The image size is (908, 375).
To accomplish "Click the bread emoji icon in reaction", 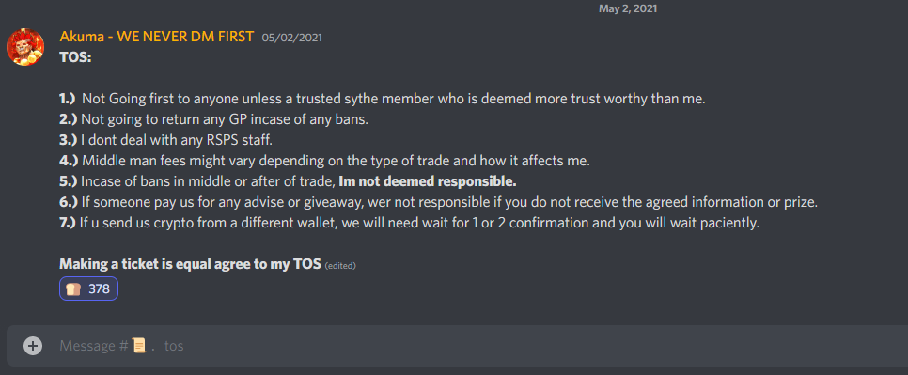I will coord(73,289).
